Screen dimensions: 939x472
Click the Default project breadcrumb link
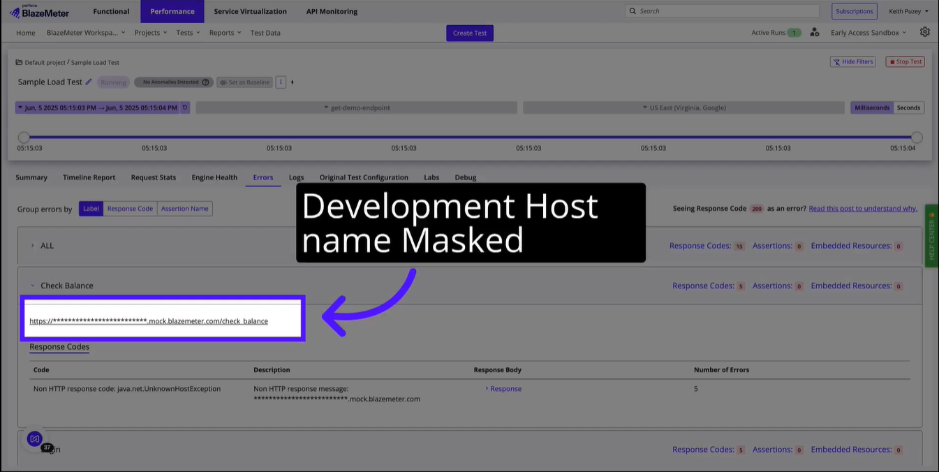[x=45, y=62]
